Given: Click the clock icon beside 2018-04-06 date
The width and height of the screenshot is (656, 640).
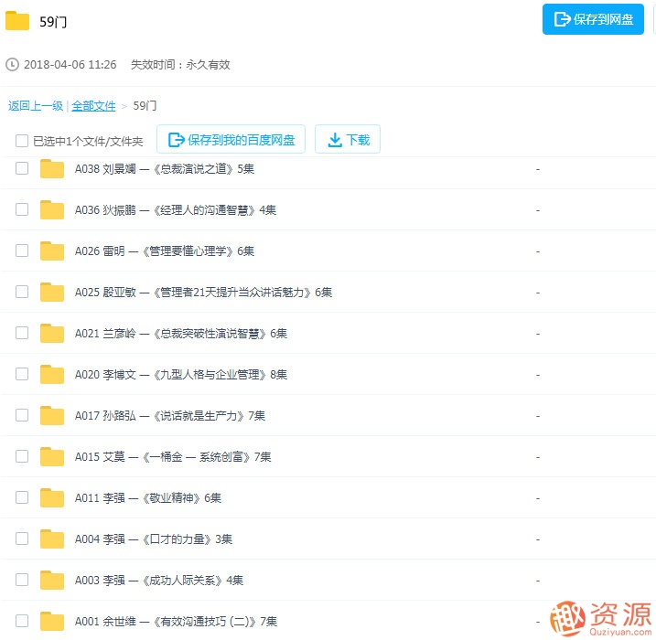Looking at the screenshot, I should point(12,65).
